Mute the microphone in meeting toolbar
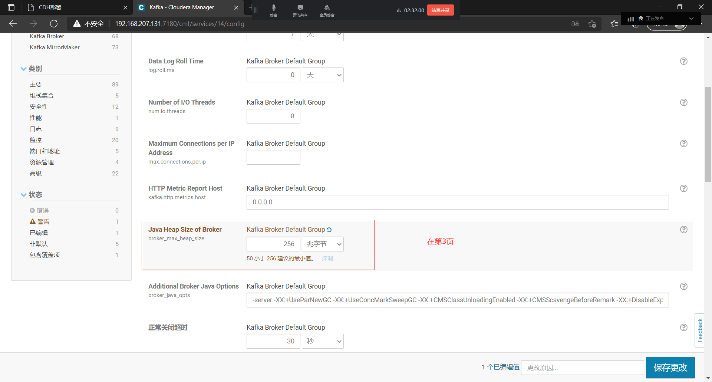712x382 pixels. point(273,10)
